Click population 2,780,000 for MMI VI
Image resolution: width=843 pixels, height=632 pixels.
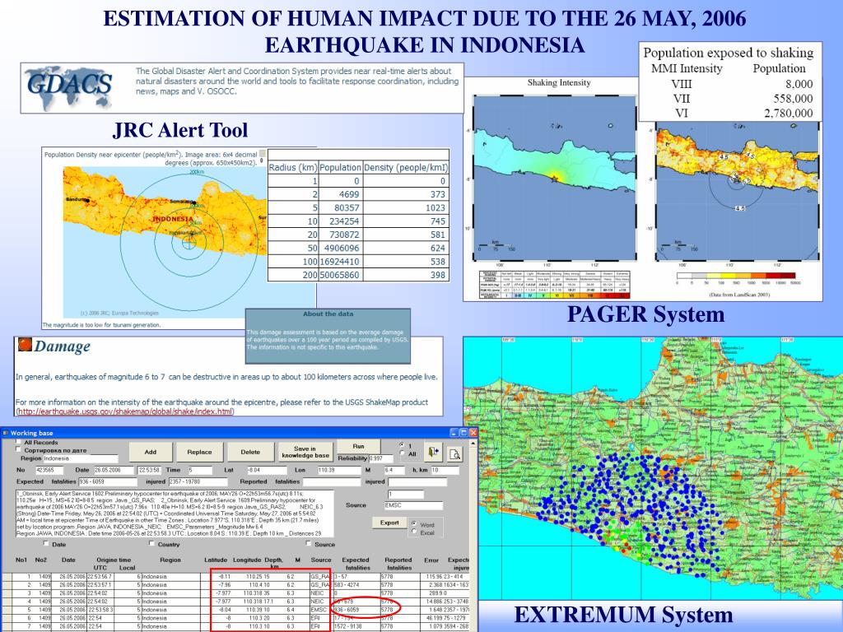click(x=788, y=113)
